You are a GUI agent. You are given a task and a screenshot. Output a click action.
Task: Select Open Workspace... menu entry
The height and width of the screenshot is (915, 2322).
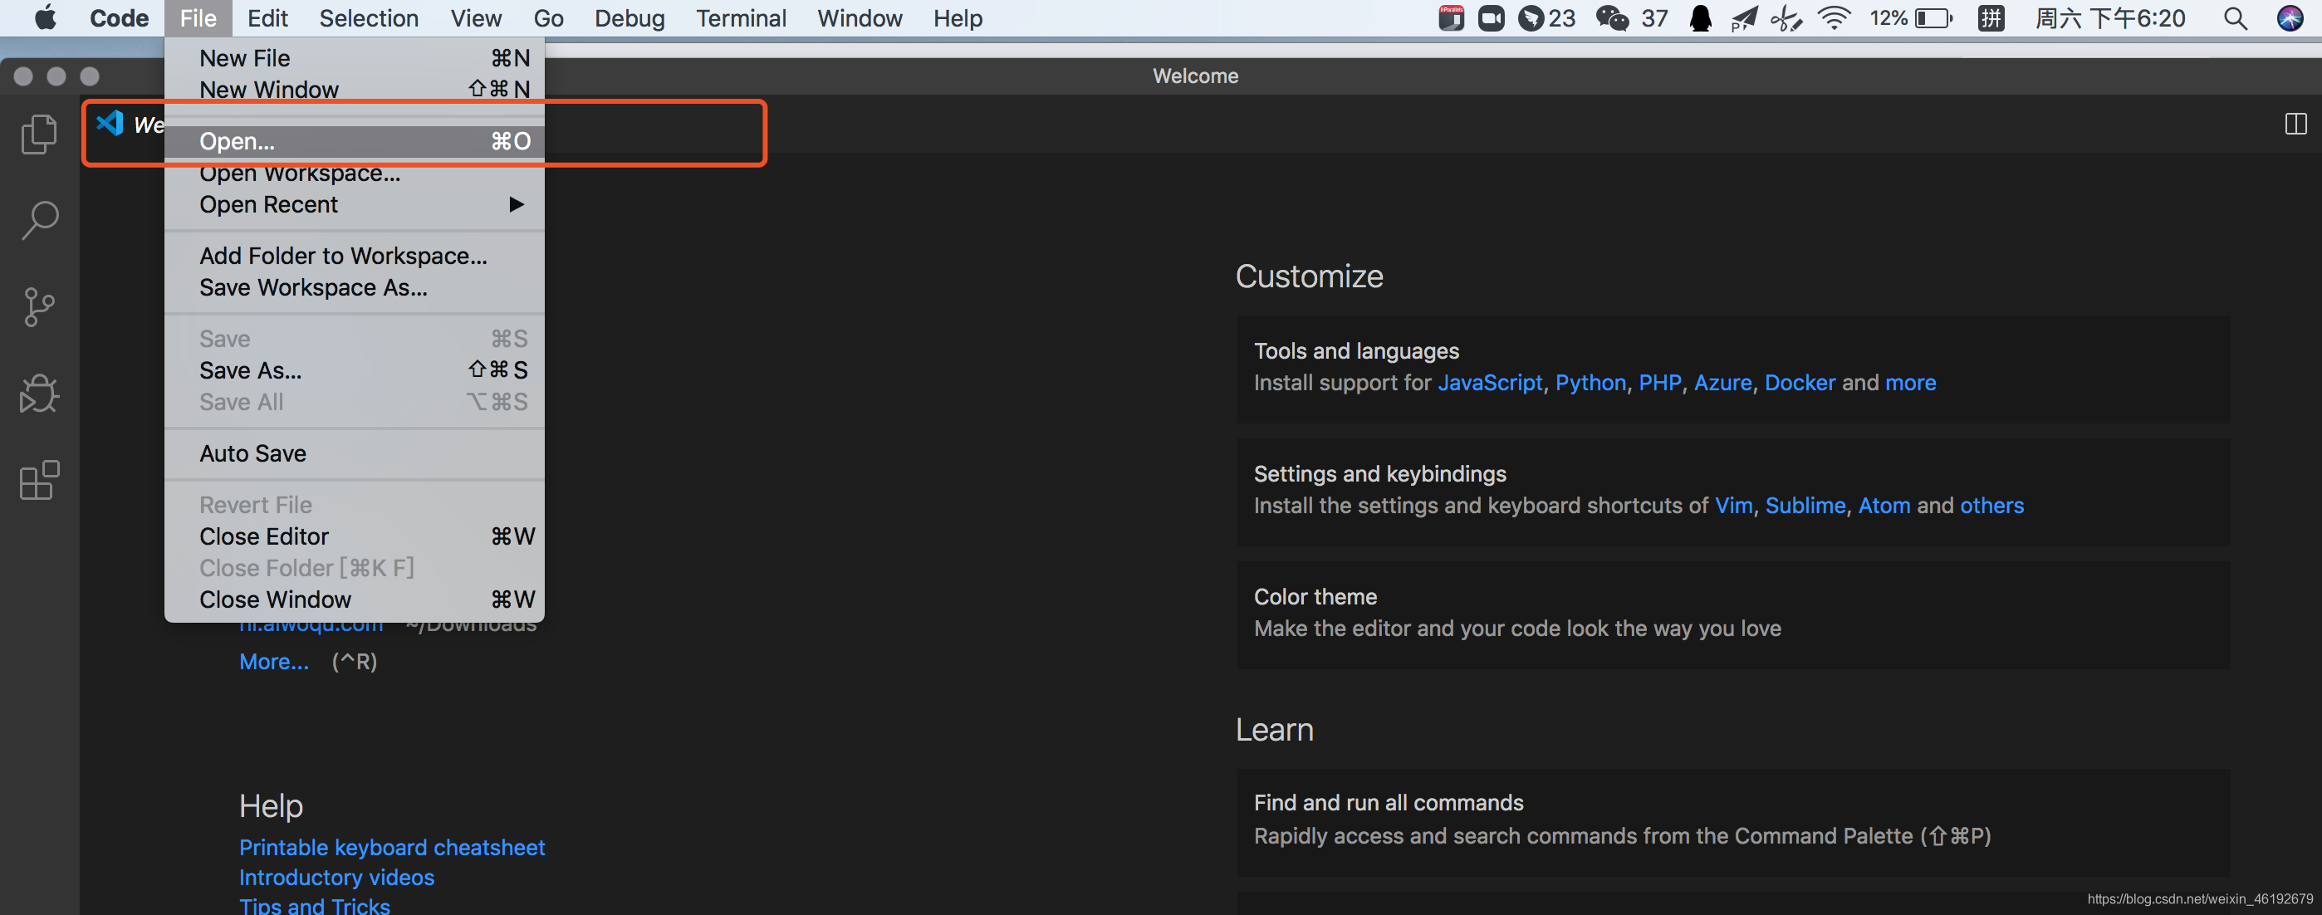pos(355,173)
